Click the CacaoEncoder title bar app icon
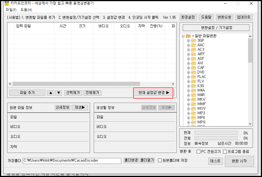 (x=7, y=3)
